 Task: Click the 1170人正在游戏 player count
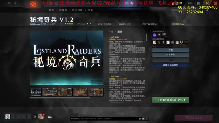(x=105, y=24)
